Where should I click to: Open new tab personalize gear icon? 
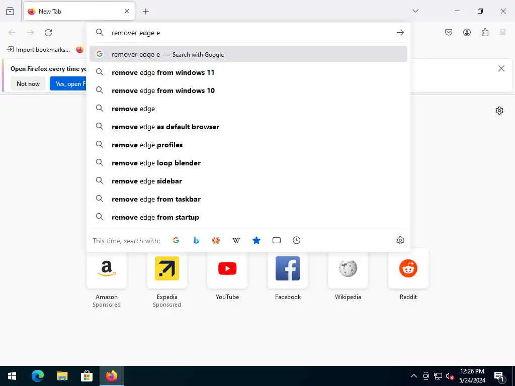[499, 111]
